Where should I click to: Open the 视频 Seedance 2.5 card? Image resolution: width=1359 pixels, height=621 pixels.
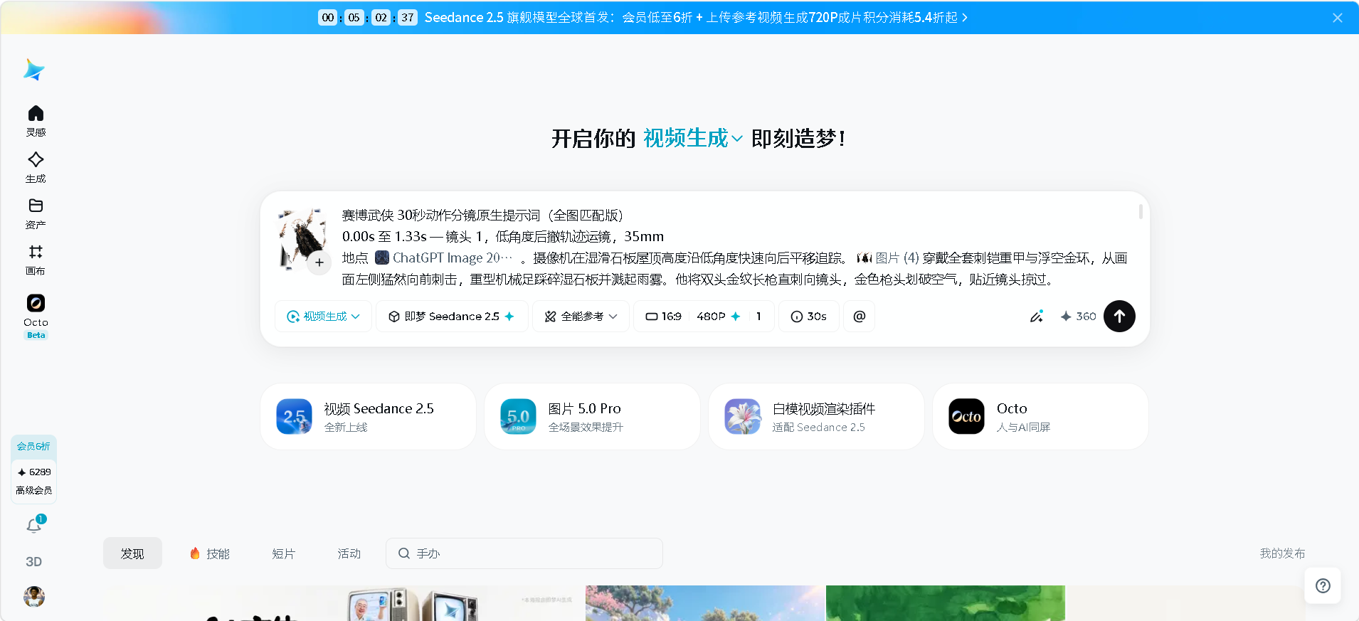[368, 417]
